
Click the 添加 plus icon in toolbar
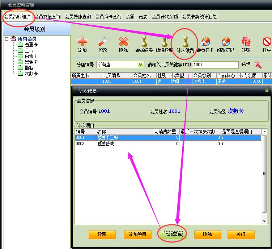[82, 42]
